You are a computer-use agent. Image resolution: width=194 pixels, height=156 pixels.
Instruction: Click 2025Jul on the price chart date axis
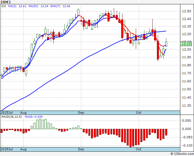pos(7,113)
